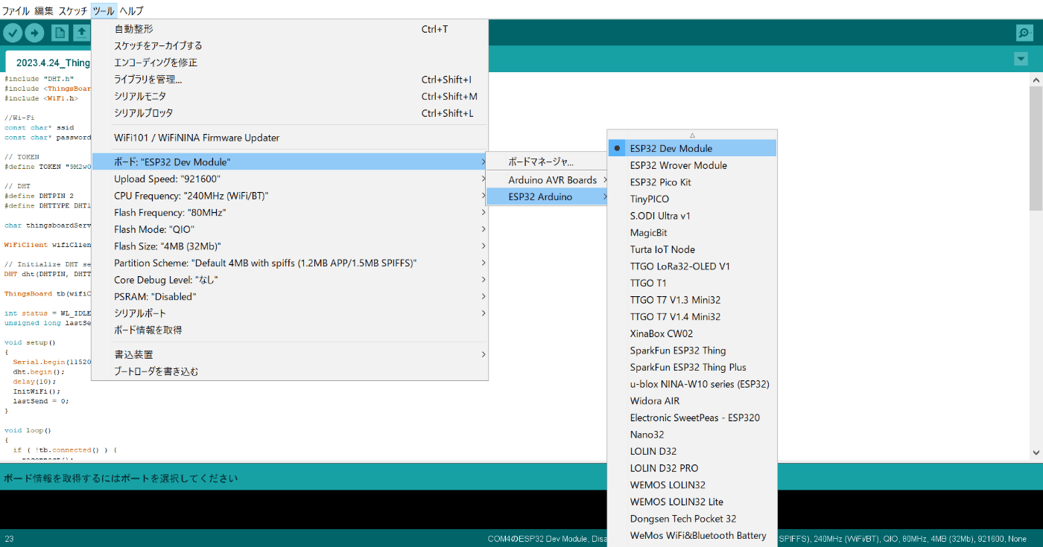Expand Upload Speed "921600" submenu
This screenshot has height=547, width=1043.
click(290, 179)
